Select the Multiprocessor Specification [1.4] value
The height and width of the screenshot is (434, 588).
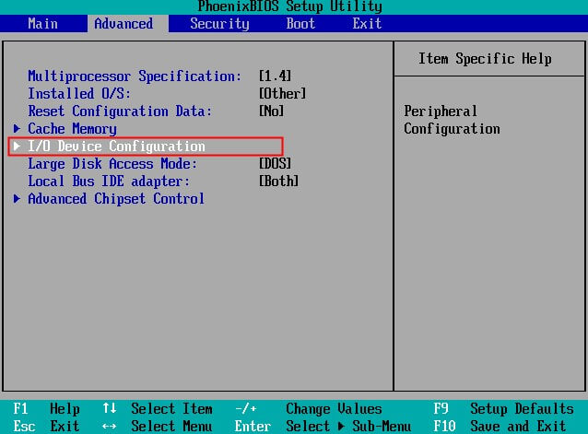(275, 76)
